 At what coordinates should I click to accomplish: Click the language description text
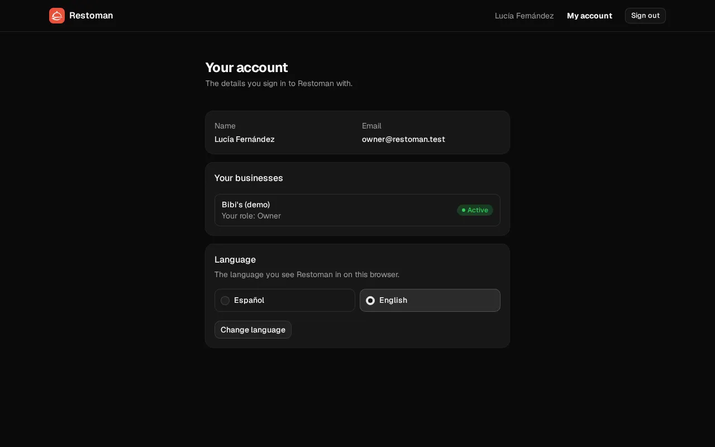[307, 274]
